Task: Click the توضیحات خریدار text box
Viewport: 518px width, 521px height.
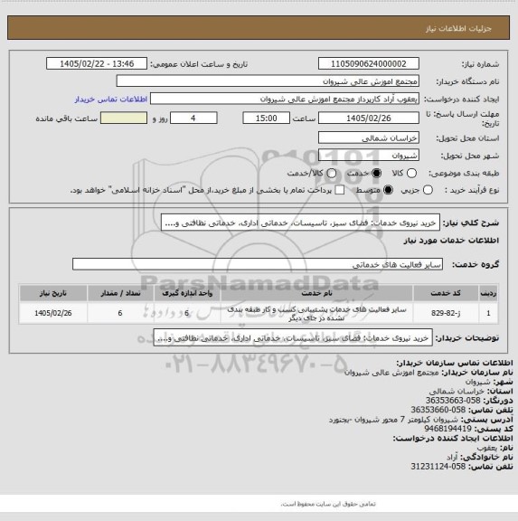Action: tap(293, 337)
